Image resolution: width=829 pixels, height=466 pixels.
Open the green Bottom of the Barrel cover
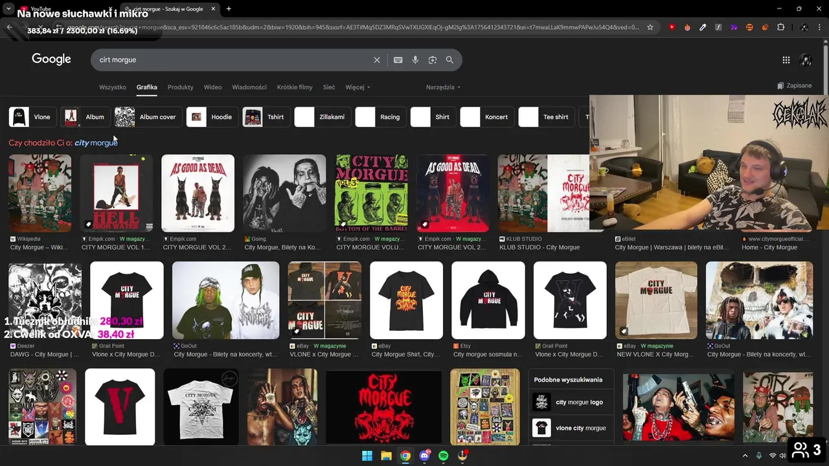click(371, 193)
